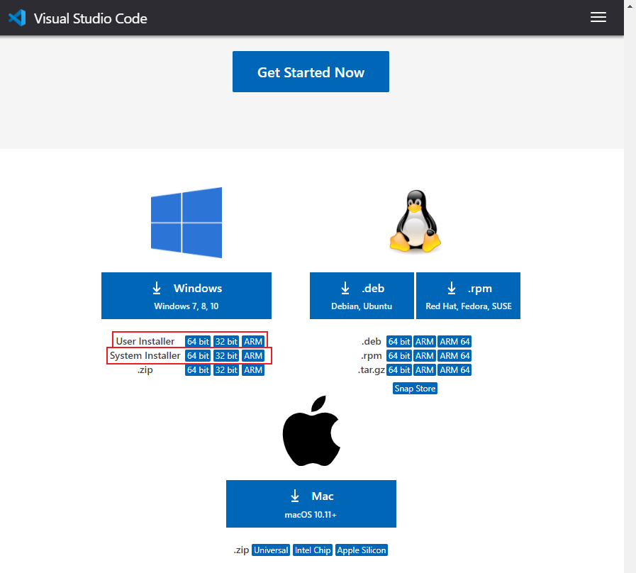Click the Windows .zip label text
Viewport: 636px width, 573px height.
(x=145, y=369)
